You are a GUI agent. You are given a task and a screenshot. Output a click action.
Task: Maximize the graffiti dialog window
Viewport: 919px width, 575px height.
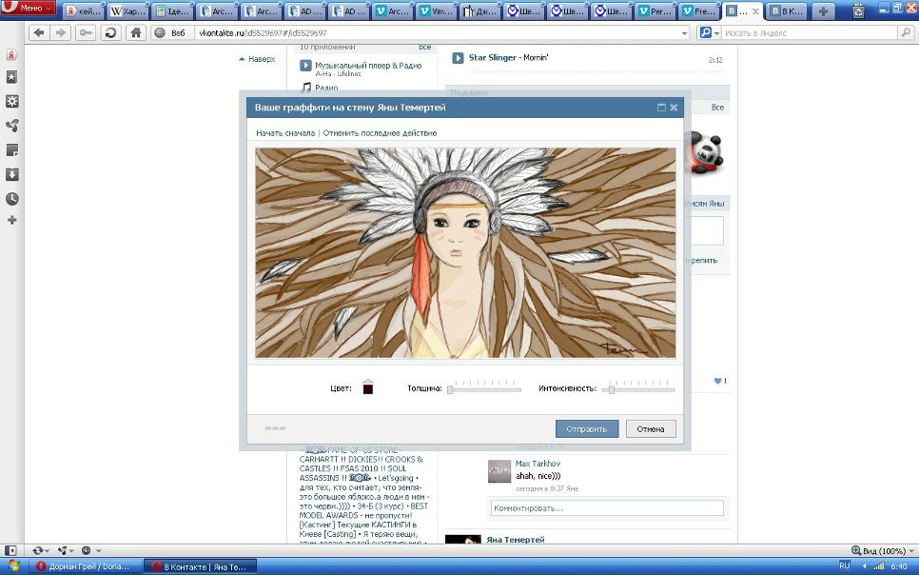tap(661, 108)
